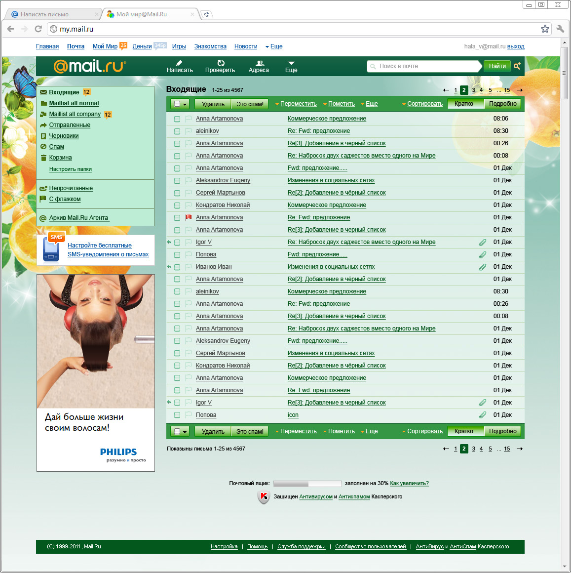Click the Kaspersky shield icon
Image resolution: width=571 pixels, height=573 pixels.
(263, 496)
